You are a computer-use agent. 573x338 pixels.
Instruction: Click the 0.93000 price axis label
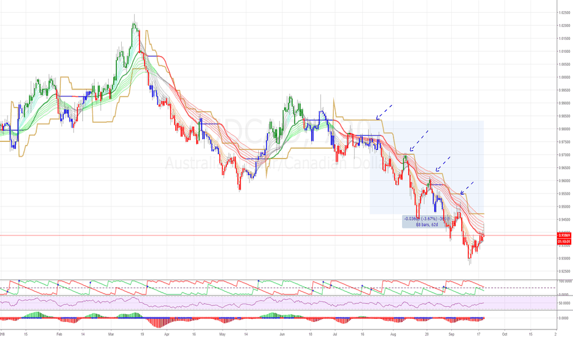point(564,259)
